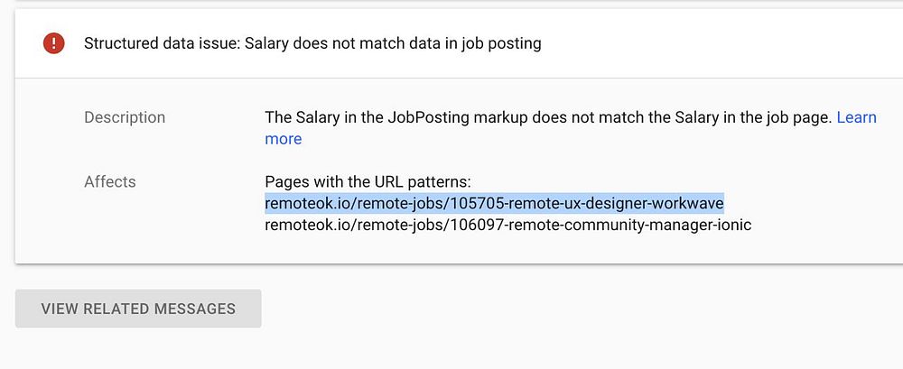Viewport: 903px width, 369px height.
Task: Click the "Description" field label
Action: click(125, 117)
